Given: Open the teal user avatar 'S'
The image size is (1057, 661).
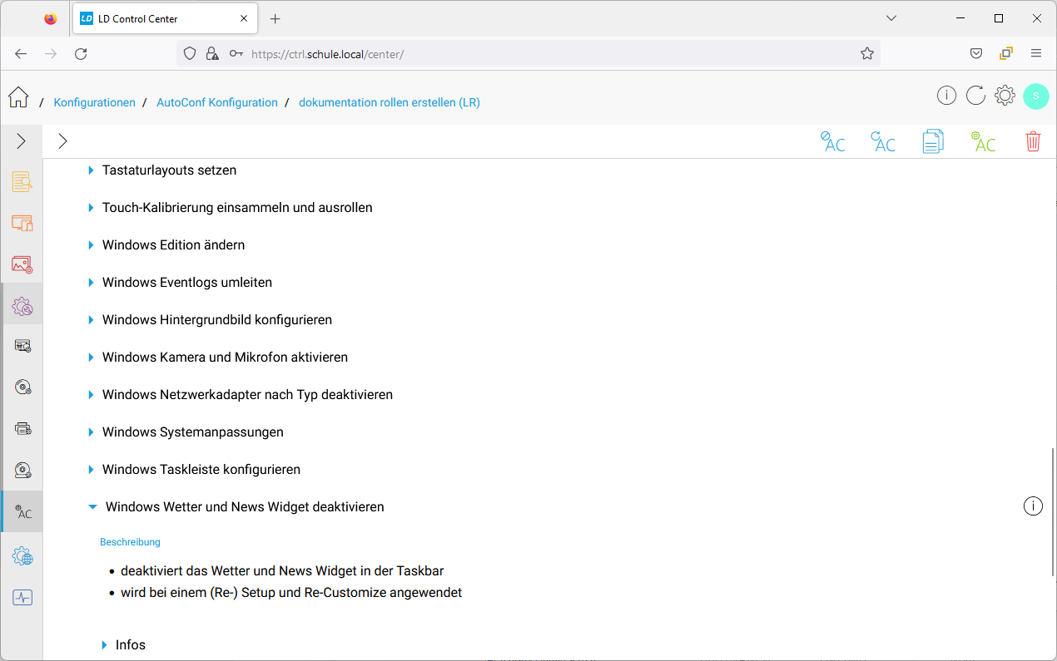Looking at the screenshot, I should [x=1036, y=96].
